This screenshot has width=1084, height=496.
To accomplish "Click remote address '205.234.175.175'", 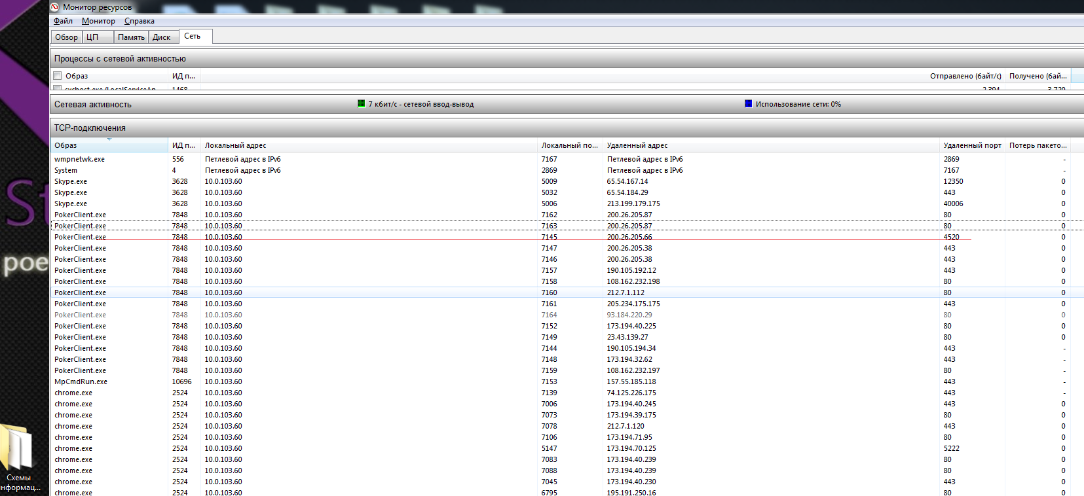I will pos(633,304).
